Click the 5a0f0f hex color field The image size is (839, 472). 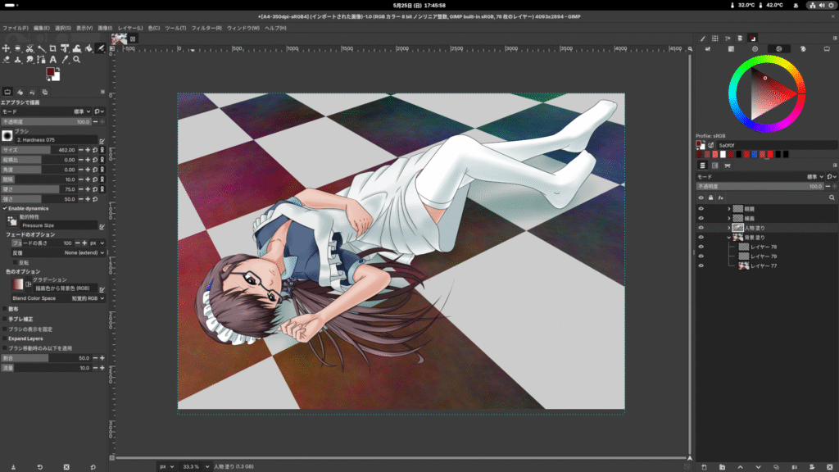777,145
